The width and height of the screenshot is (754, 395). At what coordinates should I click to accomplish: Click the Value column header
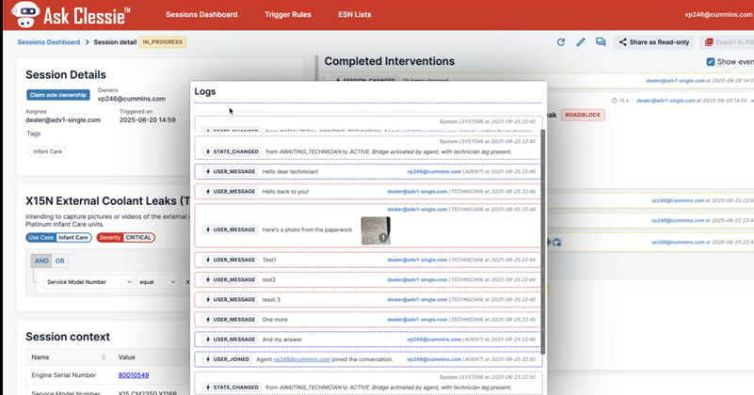tap(127, 357)
